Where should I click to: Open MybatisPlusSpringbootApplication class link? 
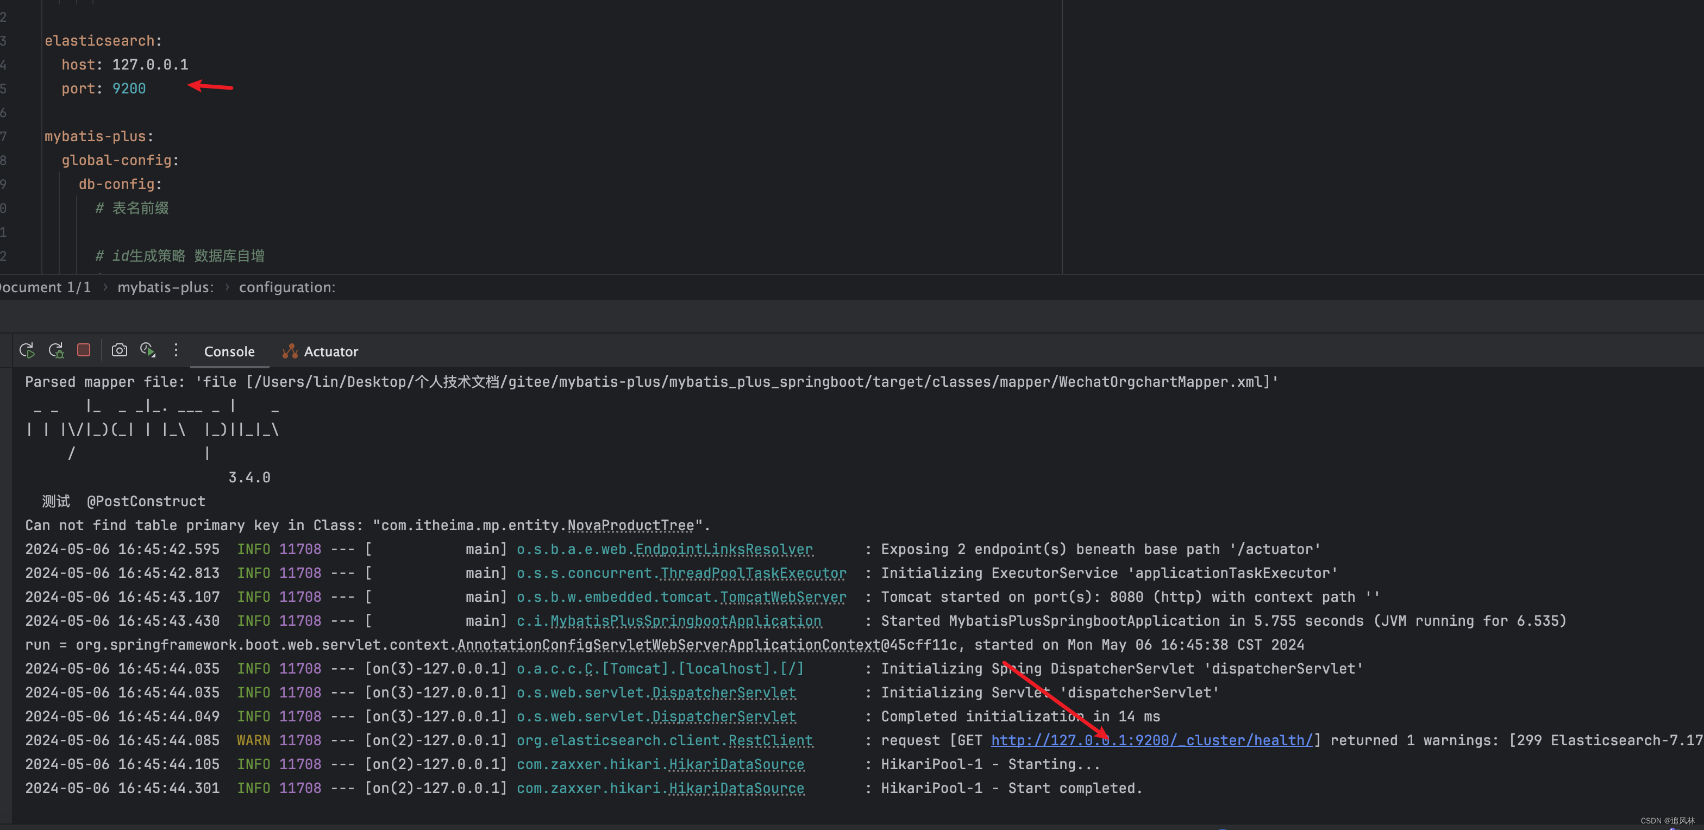pyautogui.click(x=686, y=620)
